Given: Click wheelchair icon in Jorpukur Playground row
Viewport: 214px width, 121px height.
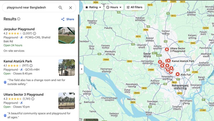Looking at the screenshot, I should pos(21,37).
